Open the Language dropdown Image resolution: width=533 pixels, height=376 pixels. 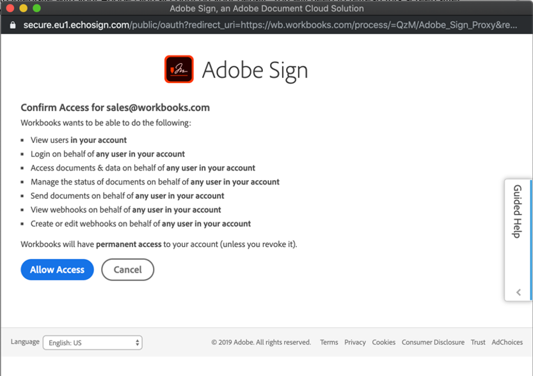(93, 343)
